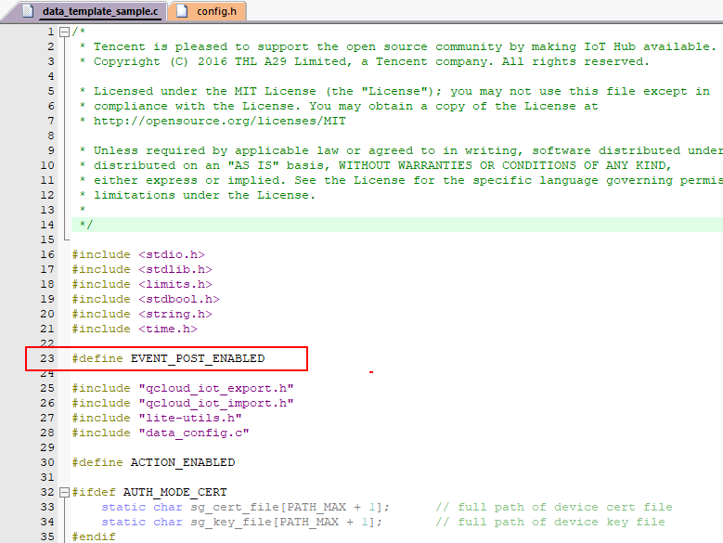Click the 'limitations under the License.' line
Screen dimensions: 723x543
(x=198, y=196)
